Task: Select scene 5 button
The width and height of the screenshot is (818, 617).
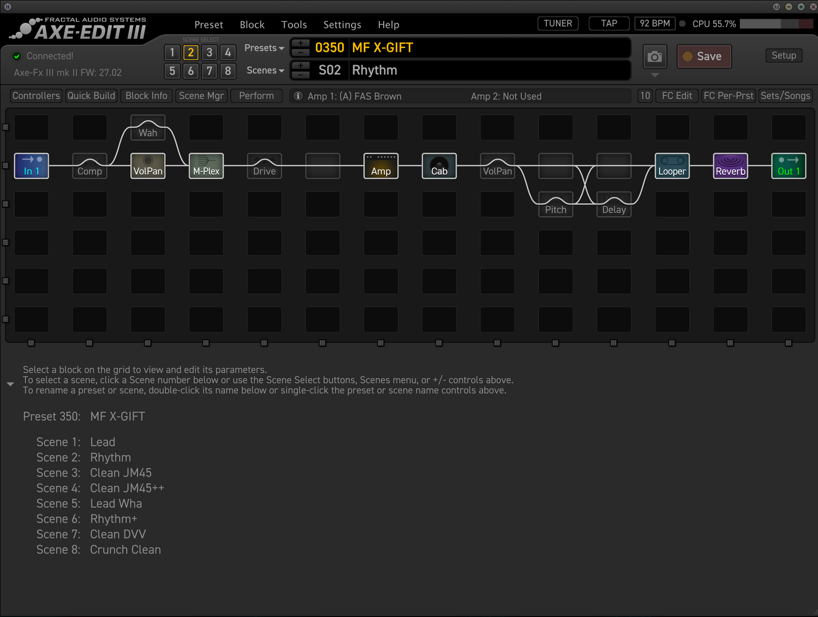Action: pos(172,71)
